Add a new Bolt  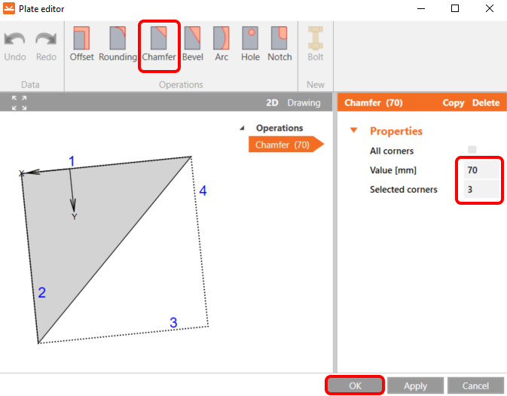coord(315,44)
